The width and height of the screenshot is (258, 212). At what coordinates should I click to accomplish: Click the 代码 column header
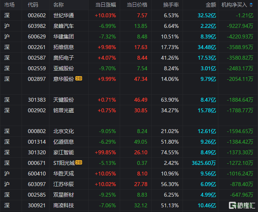[x=33, y=5]
